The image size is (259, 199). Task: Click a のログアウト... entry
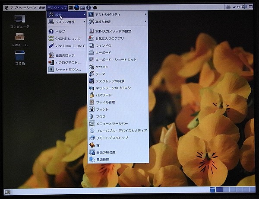pyautogui.click(x=67, y=62)
